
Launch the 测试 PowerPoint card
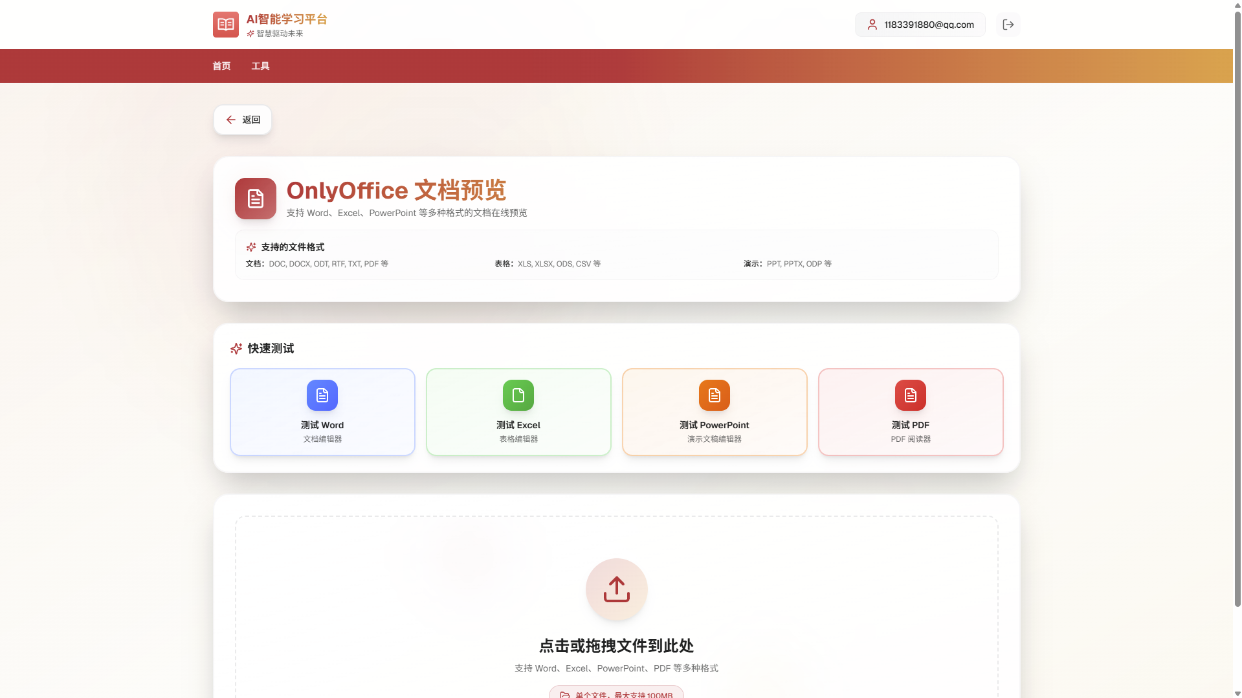coord(715,412)
